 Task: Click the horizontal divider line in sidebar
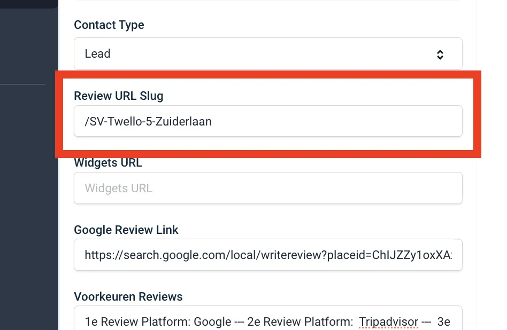click(x=22, y=84)
